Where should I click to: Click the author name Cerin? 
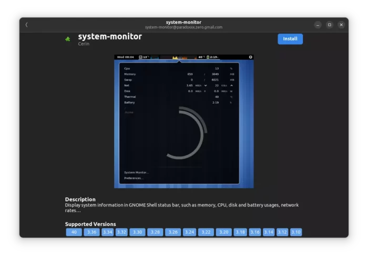tap(84, 44)
